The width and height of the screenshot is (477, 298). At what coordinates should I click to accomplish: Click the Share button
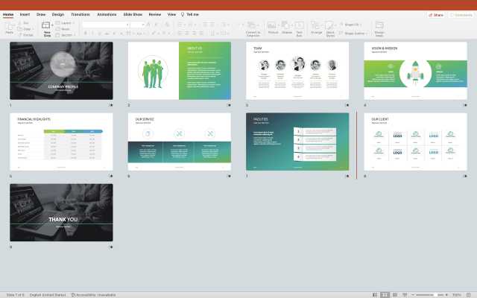[x=436, y=14]
